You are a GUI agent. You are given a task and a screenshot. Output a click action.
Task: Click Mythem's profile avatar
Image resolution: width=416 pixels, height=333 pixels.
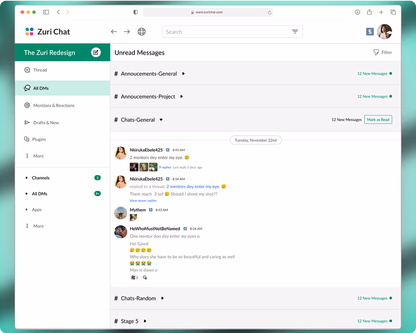click(x=121, y=213)
